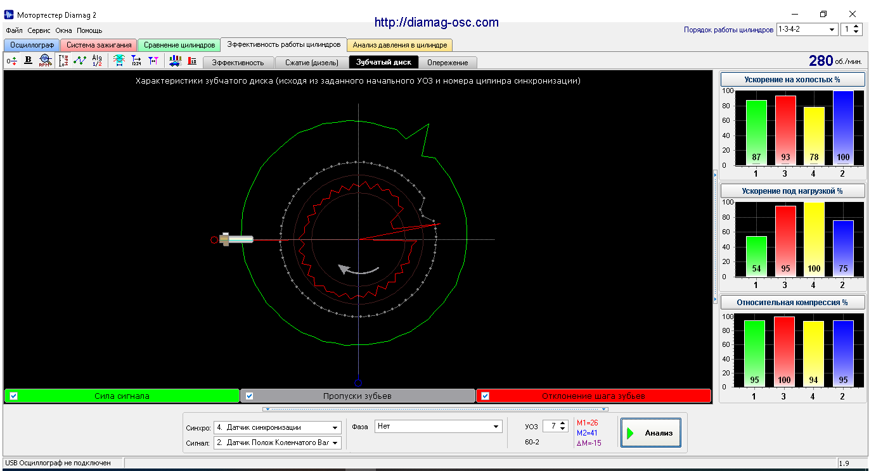Click the M2=41 value
The image size is (876, 471).
tap(588, 433)
